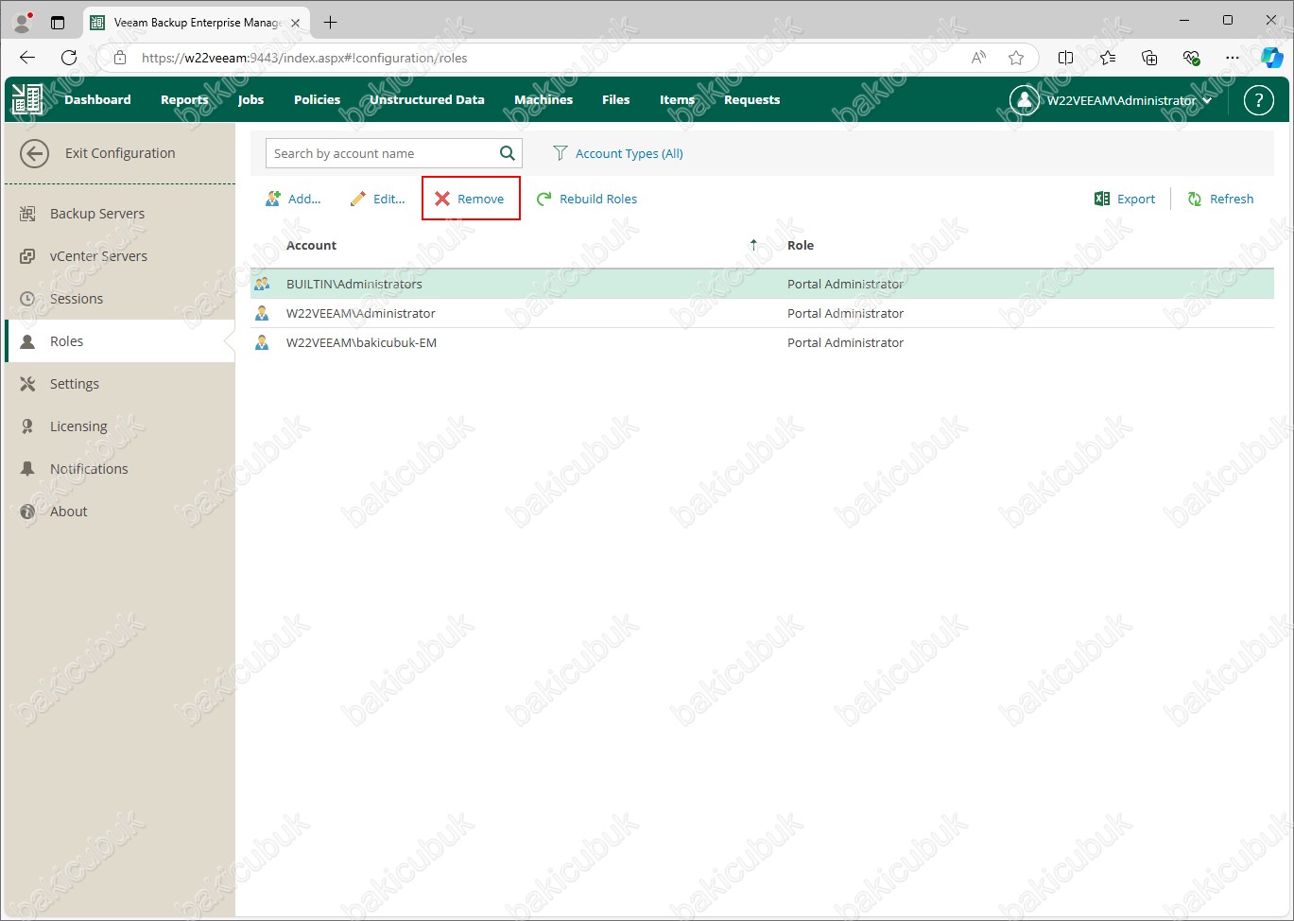Open Edge Settings and more menu

[1232, 58]
